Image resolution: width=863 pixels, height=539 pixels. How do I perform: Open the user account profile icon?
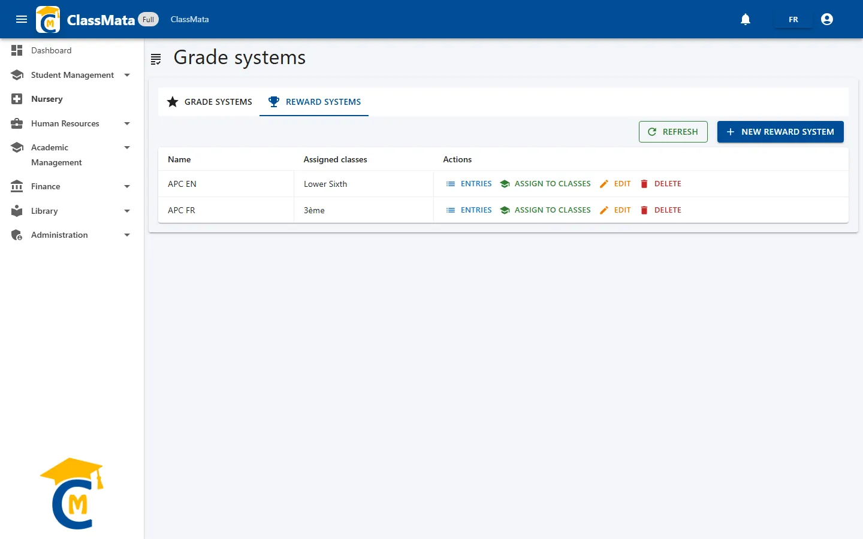[x=827, y=19]
